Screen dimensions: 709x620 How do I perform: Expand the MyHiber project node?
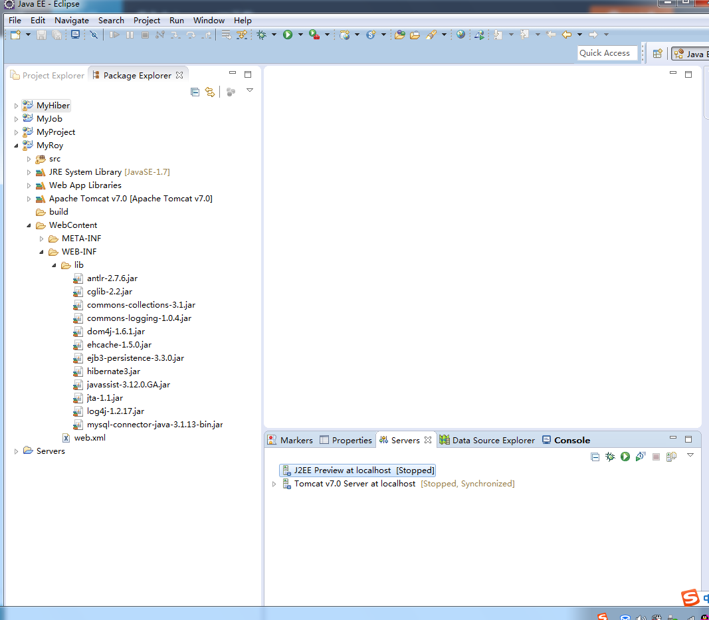click(x=16, y=106)
